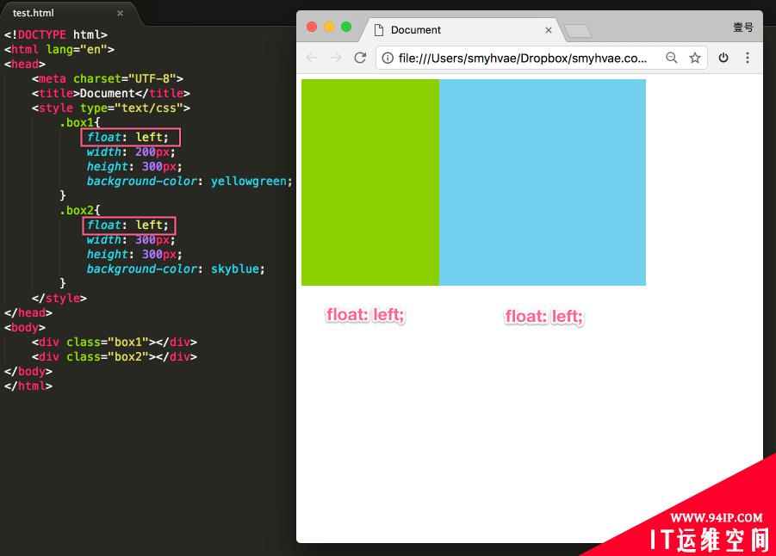Reload the page in Chrome
This screenshot has height=556, width=776.
click(x=360, y=58)
